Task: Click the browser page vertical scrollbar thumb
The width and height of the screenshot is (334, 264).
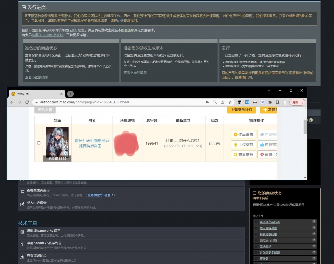Action: click(305, 126)
